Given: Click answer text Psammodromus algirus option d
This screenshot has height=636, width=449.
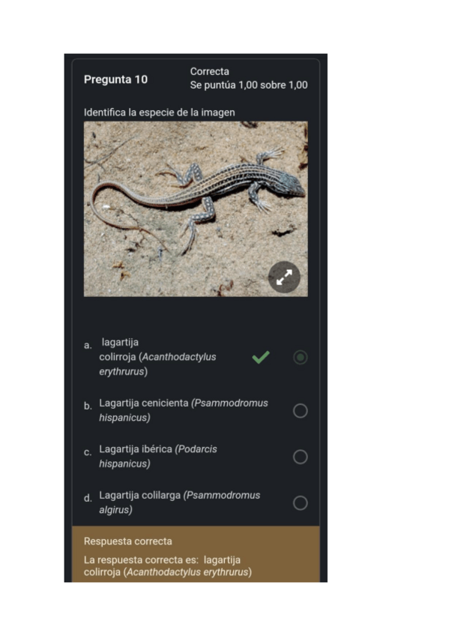Looking at the screenshot, I should pyautogui.click(x=179, y=502).
